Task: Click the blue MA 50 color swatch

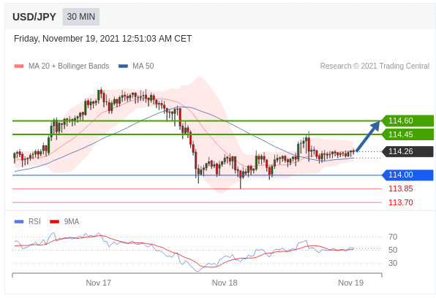Action: pos(123,66)
